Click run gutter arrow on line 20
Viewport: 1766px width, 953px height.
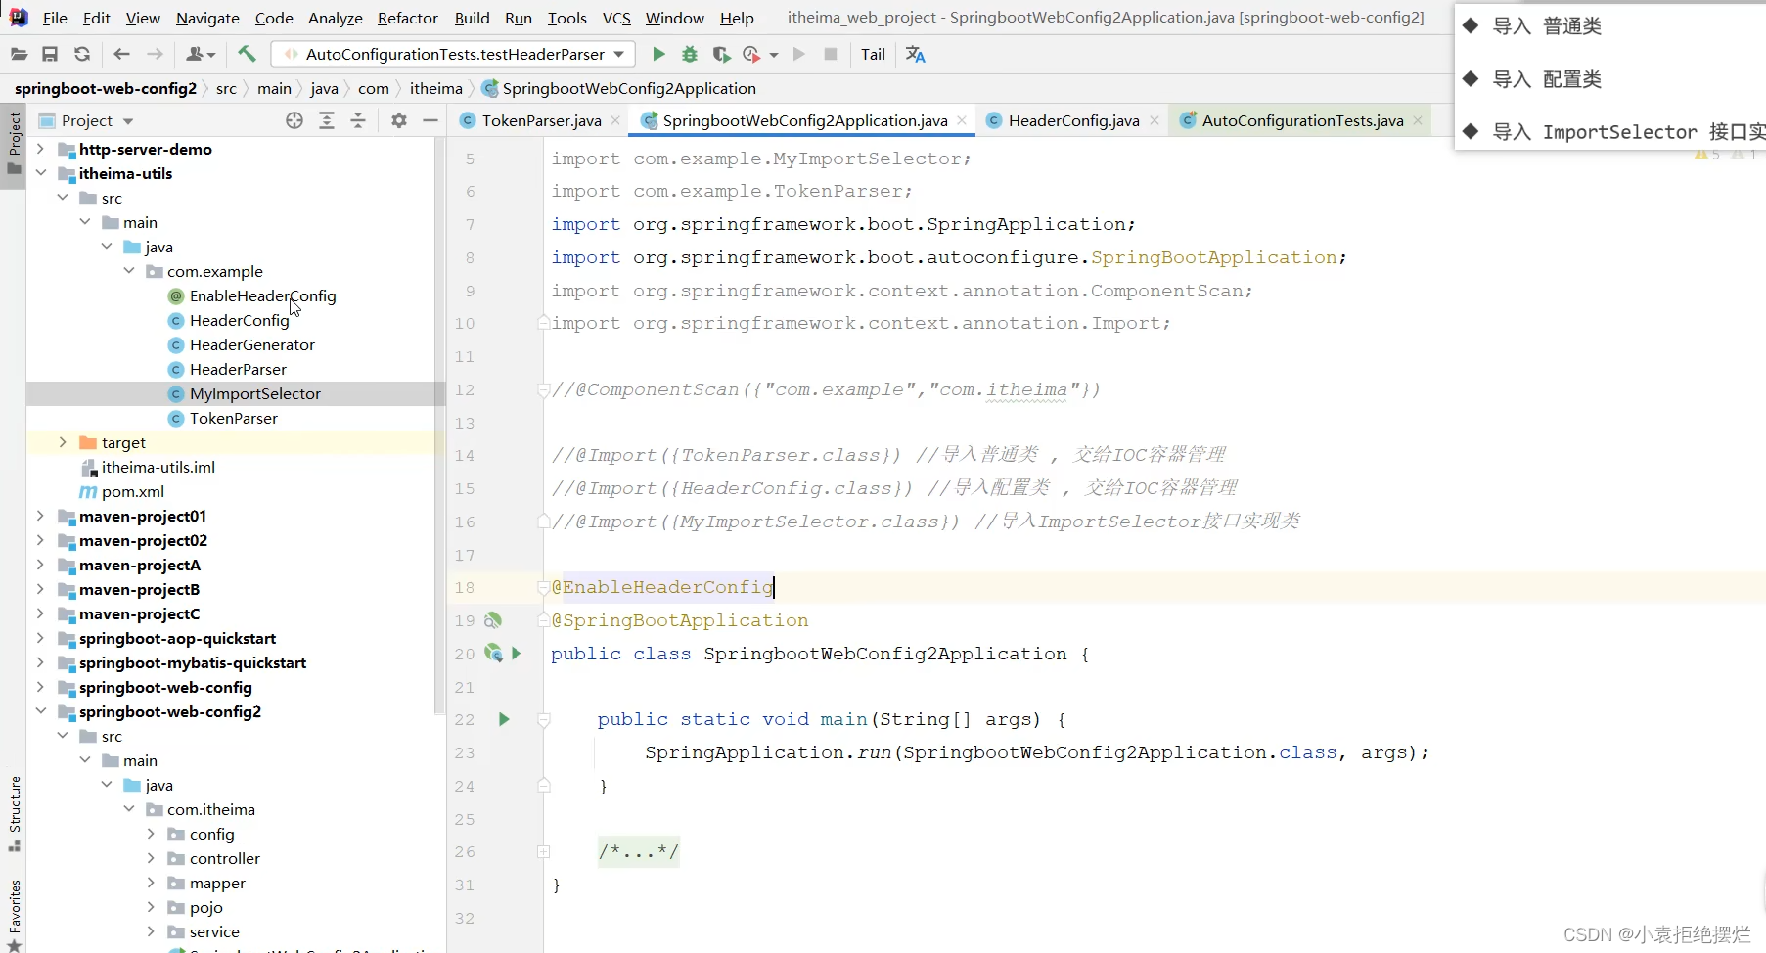pos(517,654)
